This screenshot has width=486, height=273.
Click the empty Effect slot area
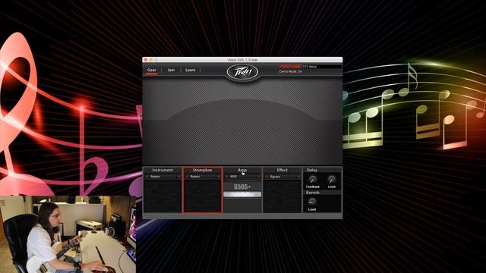[282, 196]
